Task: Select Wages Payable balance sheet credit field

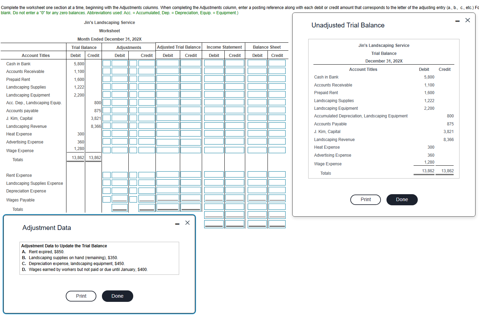Action: [277, 199]
